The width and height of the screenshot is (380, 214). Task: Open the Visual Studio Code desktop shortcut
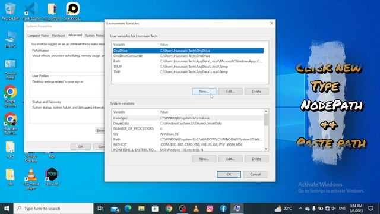point(31,11)
